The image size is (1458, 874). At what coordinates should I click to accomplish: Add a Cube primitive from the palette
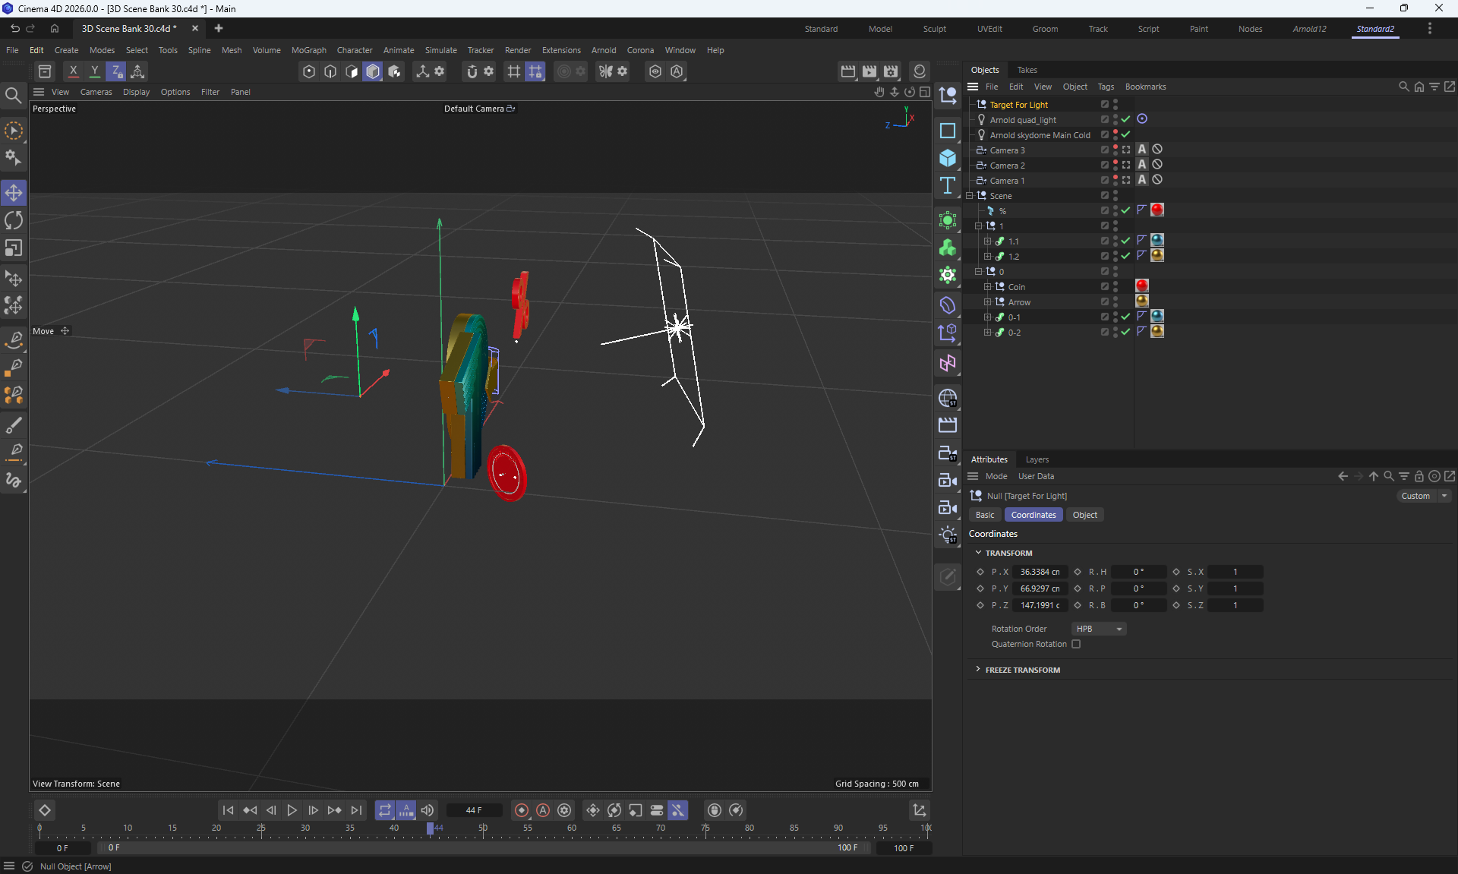pos(948,158)
